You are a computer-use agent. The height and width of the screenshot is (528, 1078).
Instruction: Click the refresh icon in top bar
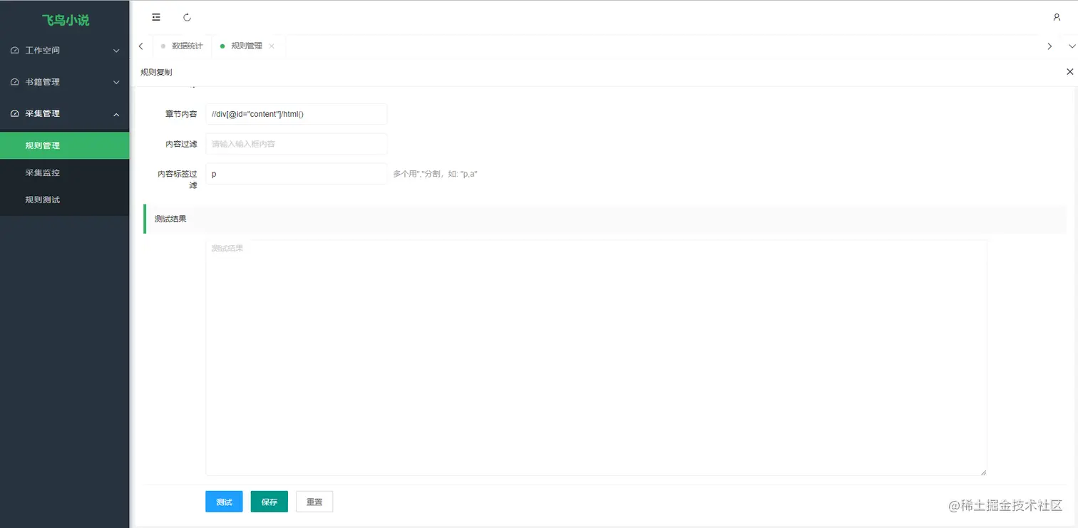coord(187,17)
